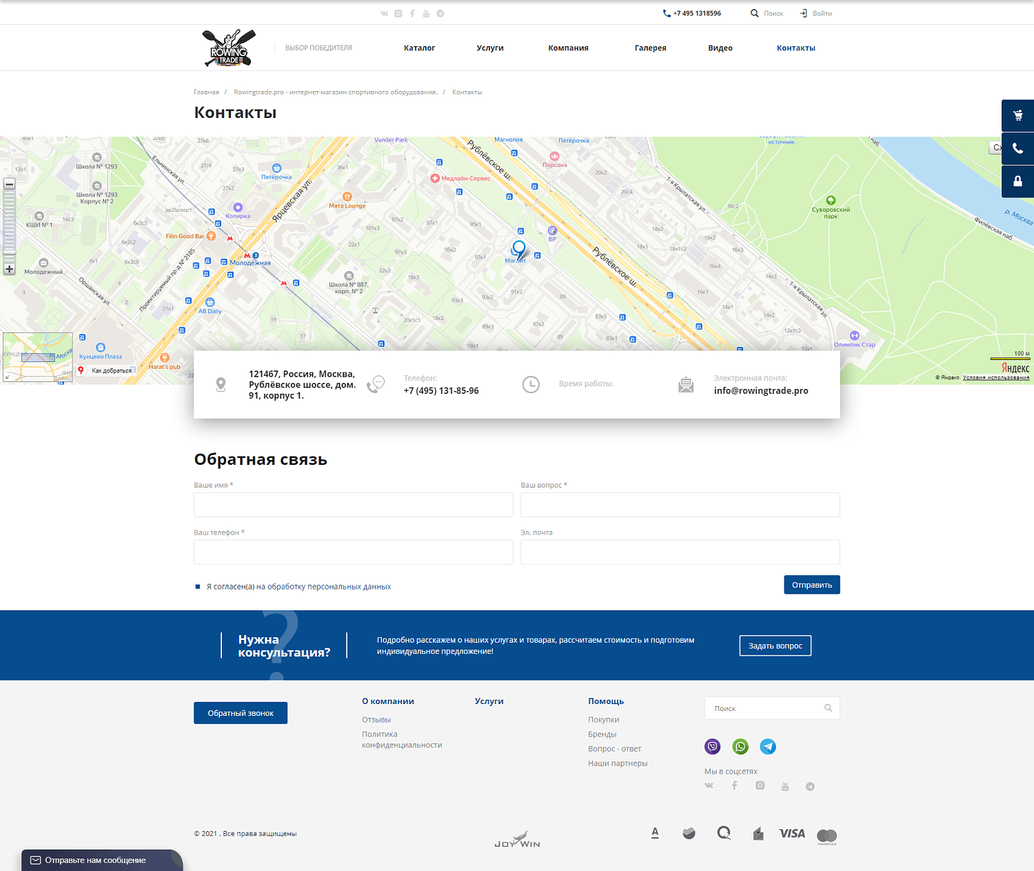Viewport: 1034px width, 871px height.
Task: Click the Ваше имя input field
Action: [x=353, y=505]
